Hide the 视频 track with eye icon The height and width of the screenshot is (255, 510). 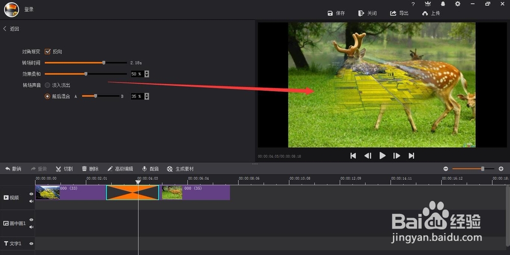click(31, 194)
